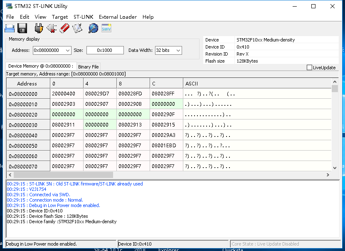345x251 pixels.
Task: Click the Full chip erase eraser icon
Action: pyautogui.click(x=64, y=28)
